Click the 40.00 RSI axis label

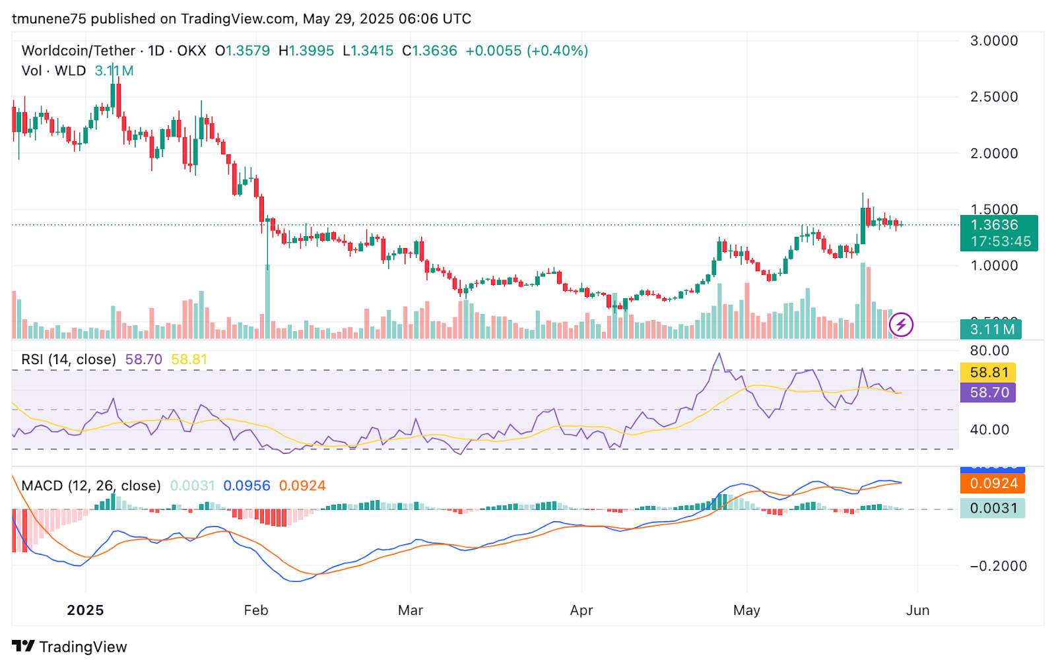[989, 430]
